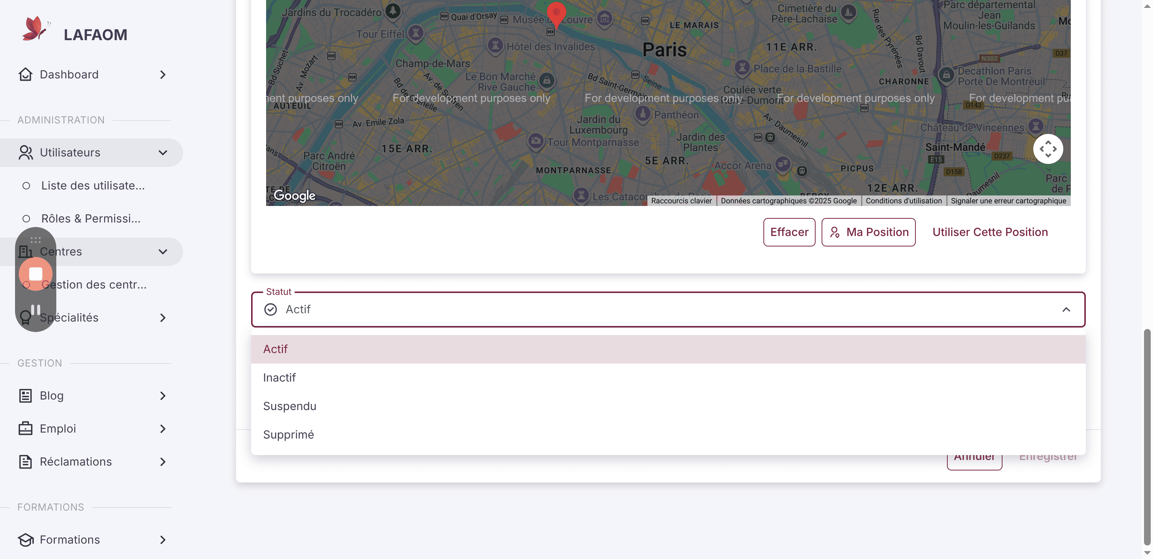Click the map camera pan control
The width and height of the screenshot is (1153, 559).
pyautogui.click(x=1048, y=149)
